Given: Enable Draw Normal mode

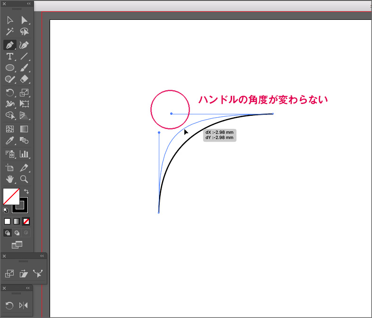Looking at the screenshot, I should tap(8, 233).
